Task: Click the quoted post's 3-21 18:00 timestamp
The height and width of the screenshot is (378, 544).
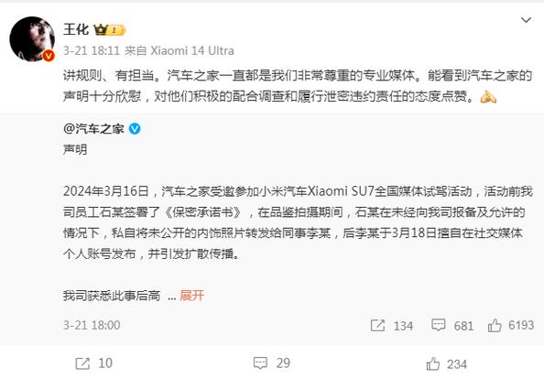Action: (92, 325)
